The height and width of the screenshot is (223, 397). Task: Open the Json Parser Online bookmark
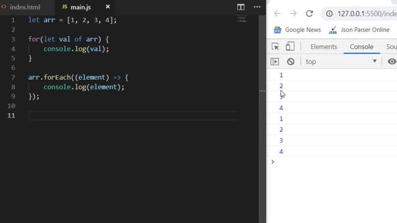pos(359,30)
